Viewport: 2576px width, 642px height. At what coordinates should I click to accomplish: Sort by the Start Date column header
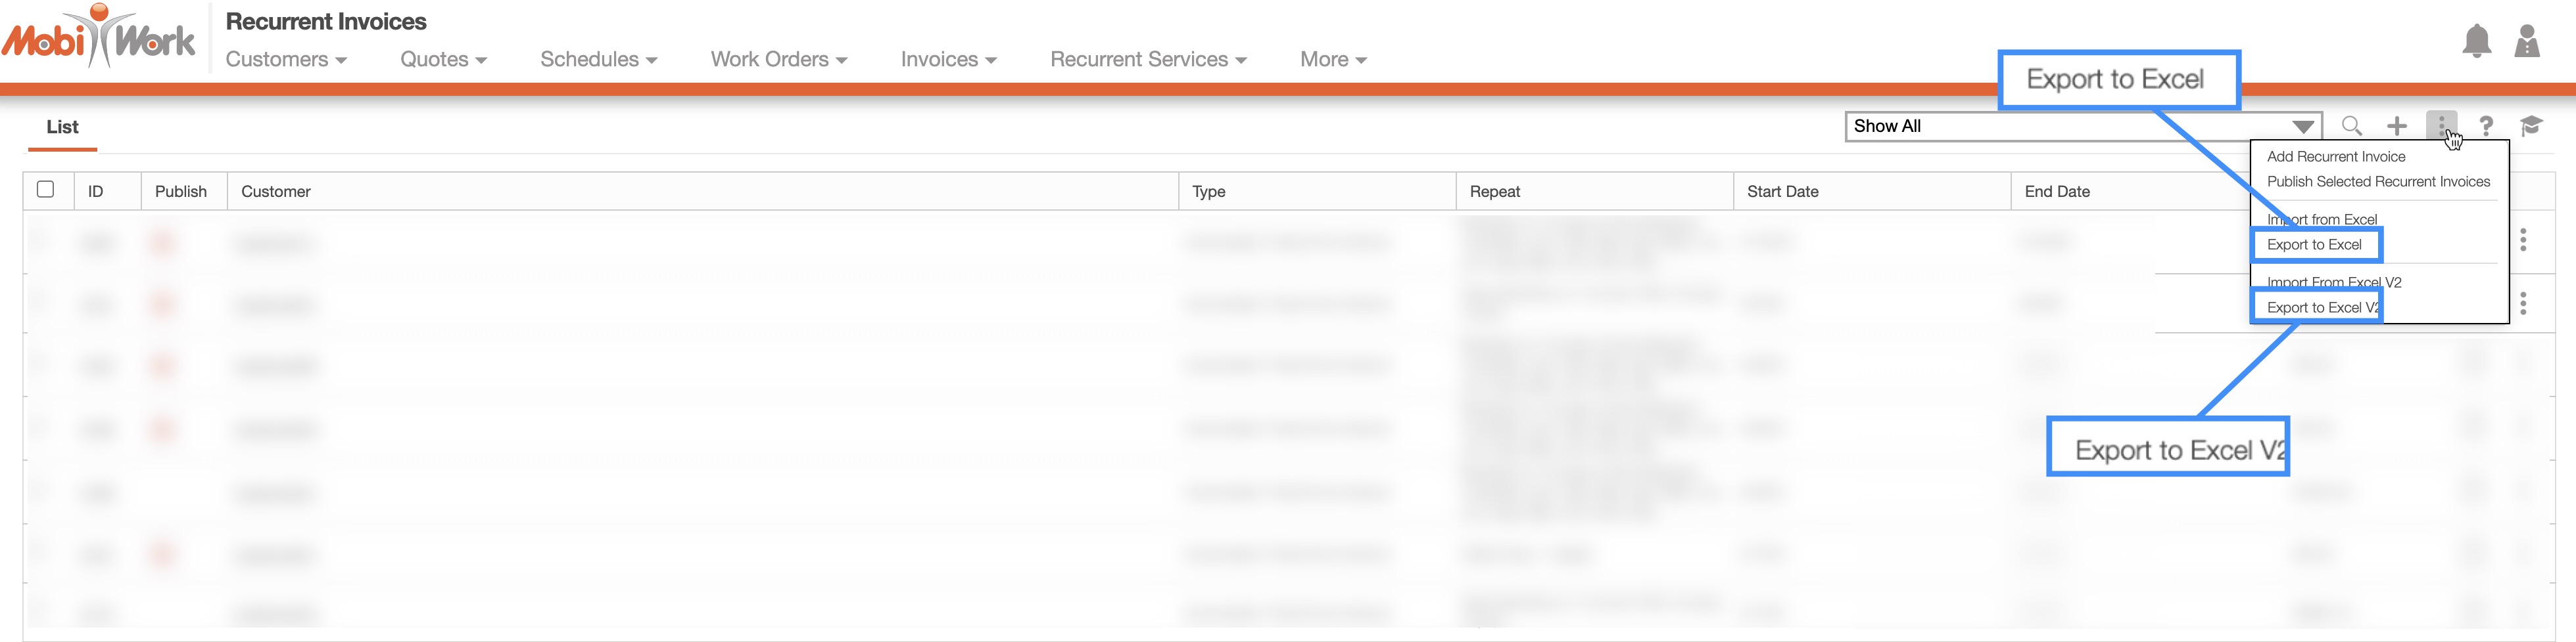(x=1782, y=192)
